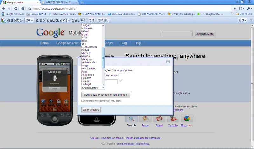Open Gmail product icon
Viewport: 254px width, 149px height.
[159, 119]
